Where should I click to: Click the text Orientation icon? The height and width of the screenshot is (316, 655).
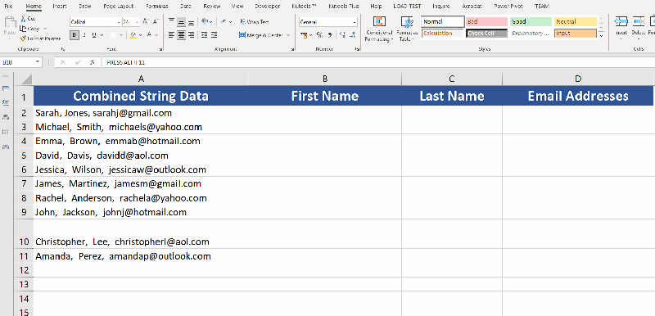tap(205, 22)
